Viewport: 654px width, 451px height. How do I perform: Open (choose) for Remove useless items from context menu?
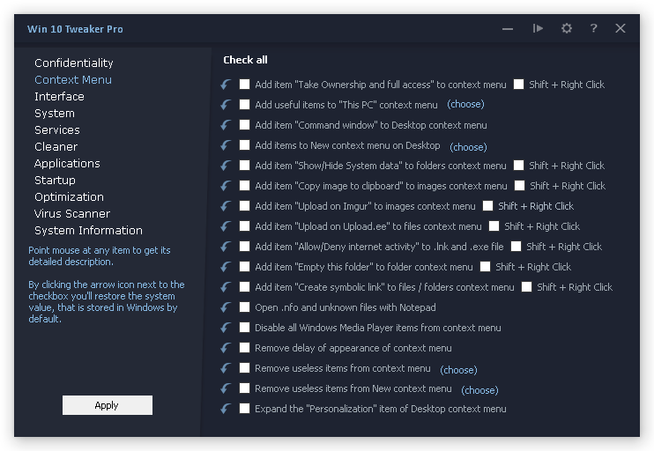[458, 370]
